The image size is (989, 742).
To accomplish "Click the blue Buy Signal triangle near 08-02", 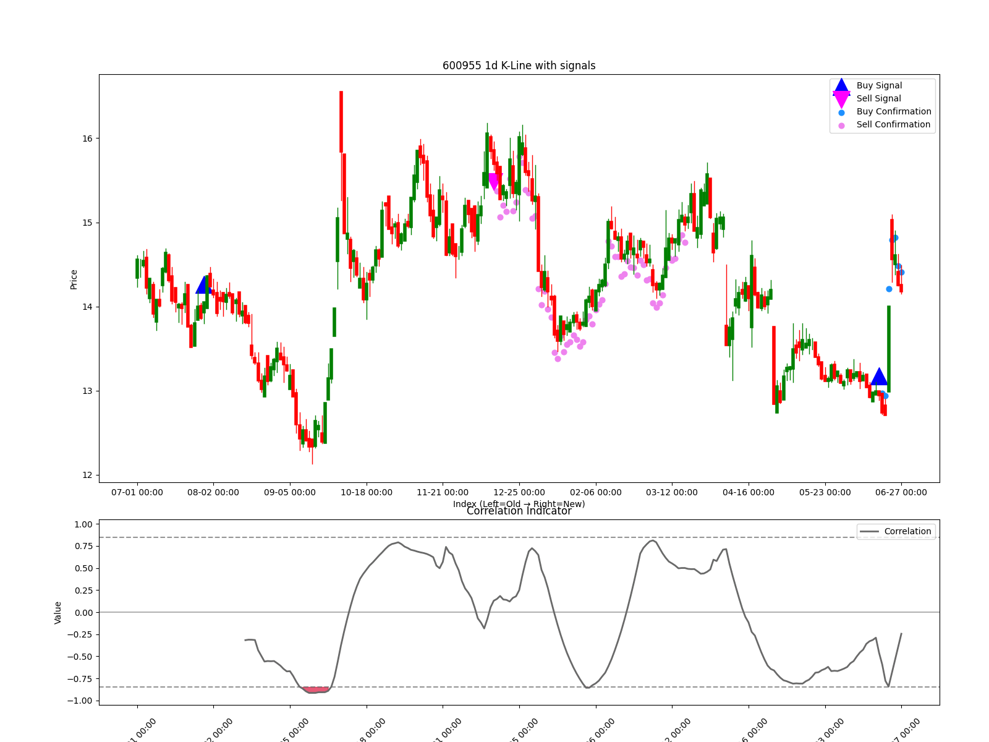I will click(204, 285).
